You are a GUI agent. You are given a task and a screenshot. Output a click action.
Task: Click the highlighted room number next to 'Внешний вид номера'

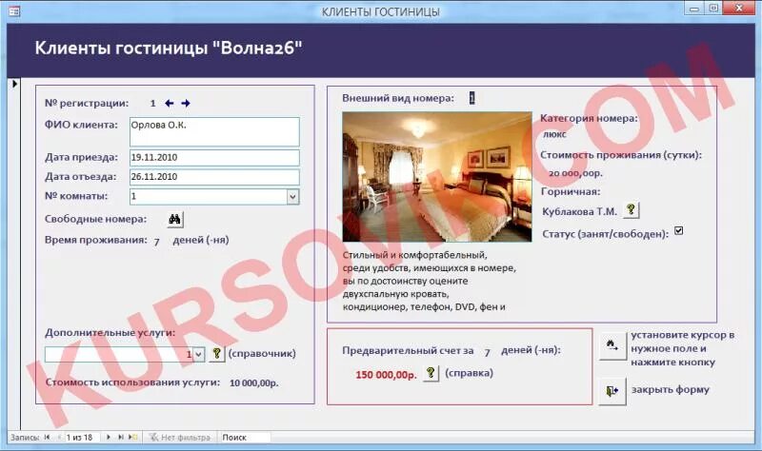click(471, 98)
